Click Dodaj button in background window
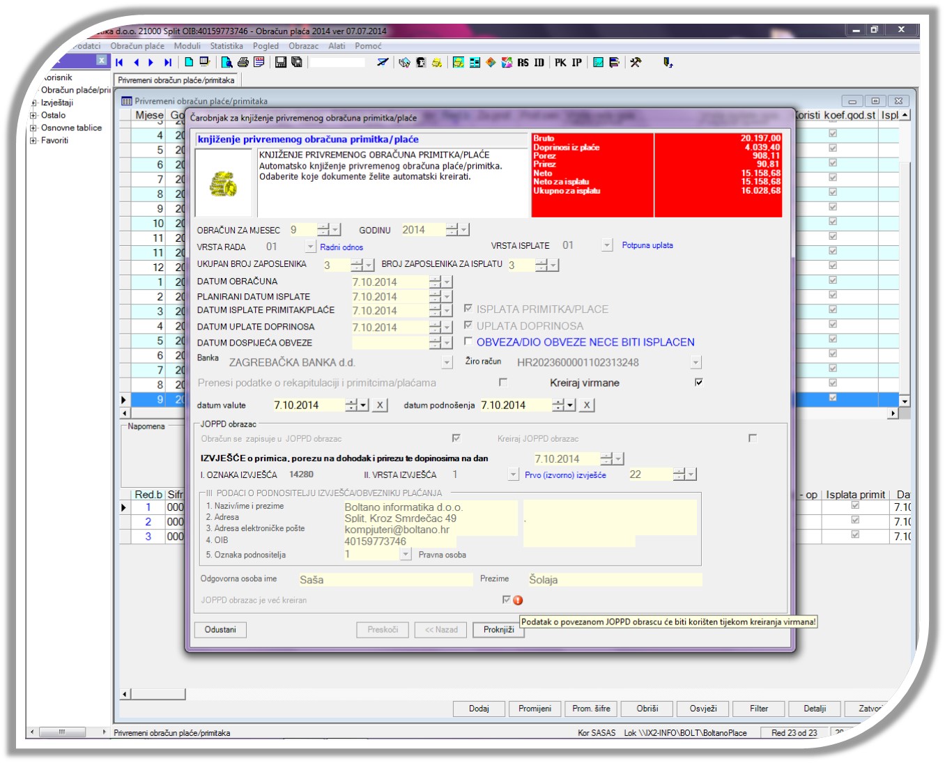The height and width of the screenshot is (763, 945). tap(479, 709)
